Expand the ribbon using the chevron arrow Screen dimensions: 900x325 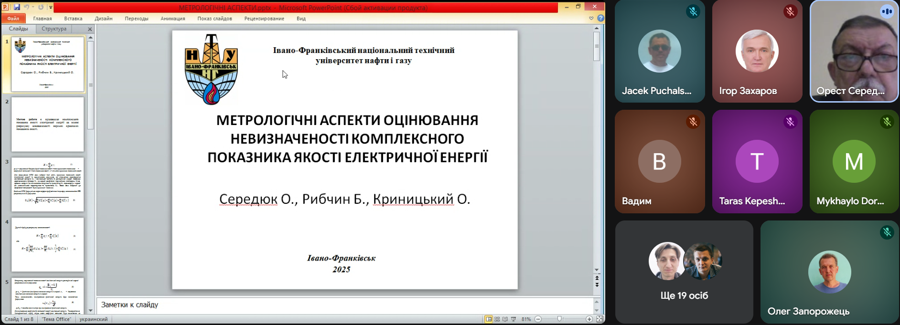point(591,18)
